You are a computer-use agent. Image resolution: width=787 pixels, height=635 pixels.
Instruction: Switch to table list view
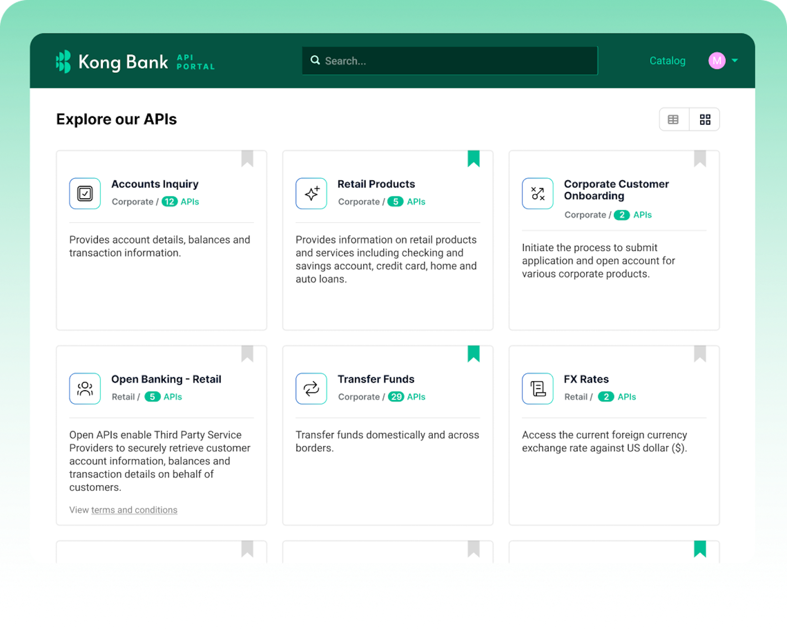click(x=673, y=119)
